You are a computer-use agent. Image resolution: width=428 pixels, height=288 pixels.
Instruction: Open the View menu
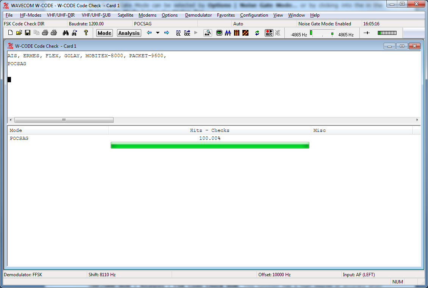pyautogui.click(x=278, y=15)
